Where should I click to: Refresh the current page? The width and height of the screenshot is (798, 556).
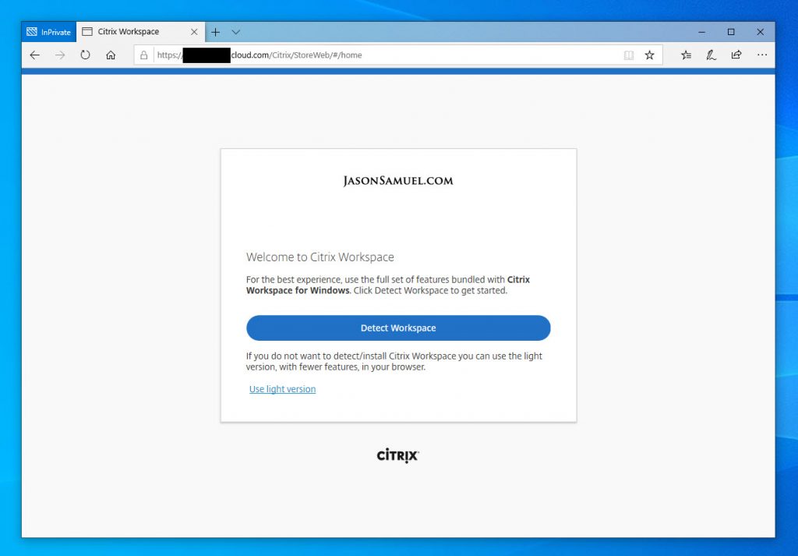pos(86,55)
